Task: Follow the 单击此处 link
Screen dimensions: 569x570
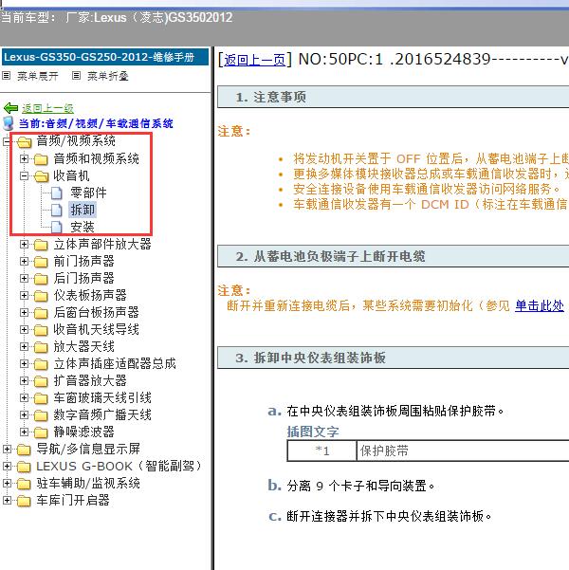Action: point(540,305)
